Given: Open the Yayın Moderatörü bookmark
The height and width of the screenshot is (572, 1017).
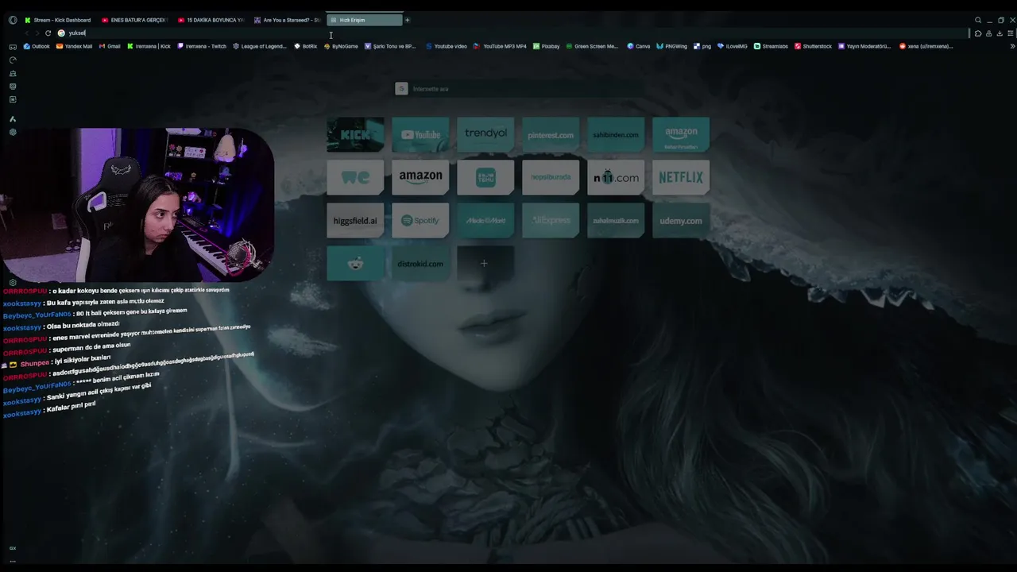Looking at the screenshot, I should [x=864, y=46].
